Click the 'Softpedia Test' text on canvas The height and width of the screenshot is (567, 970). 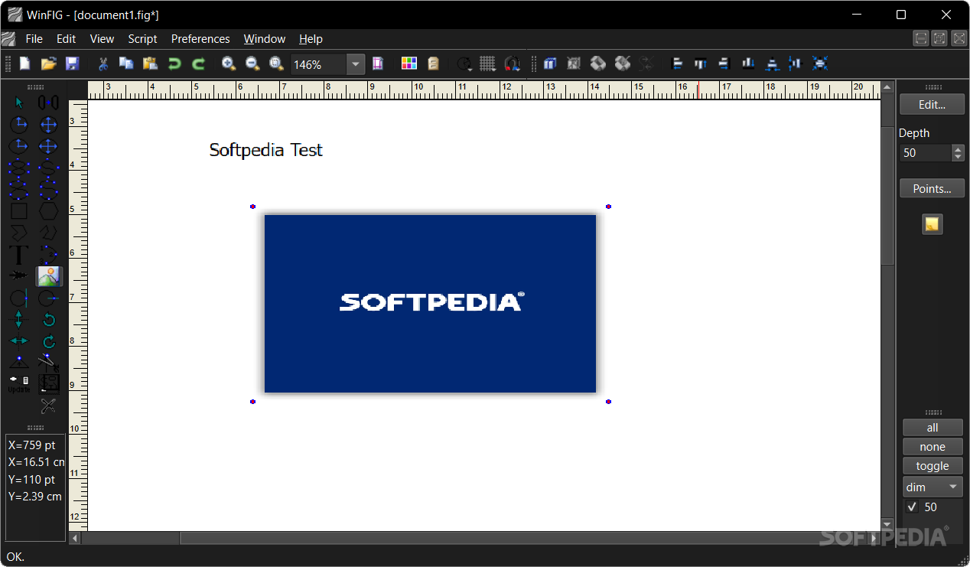(266, 150)
